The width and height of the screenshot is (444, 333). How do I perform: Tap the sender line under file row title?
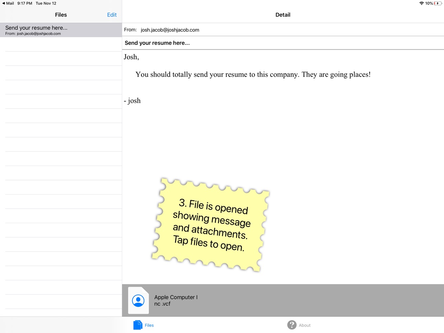tap(33, 34)
